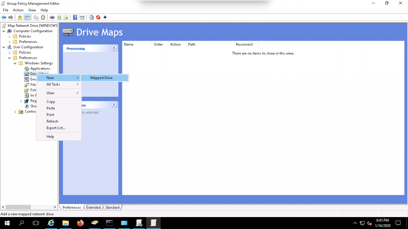
Task: Collapse the User Configuration node
Action: pos(4,47)
